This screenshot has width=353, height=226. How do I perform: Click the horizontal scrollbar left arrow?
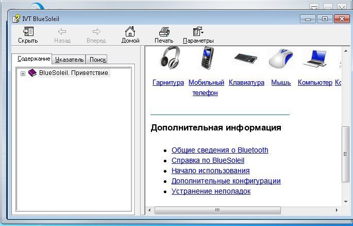pos(149,210)
